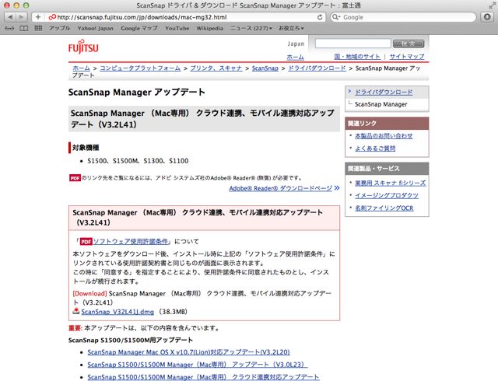Screen dimensions: 498x381
Task: Go forward with the Safari forward arrow
Action: 22,17
